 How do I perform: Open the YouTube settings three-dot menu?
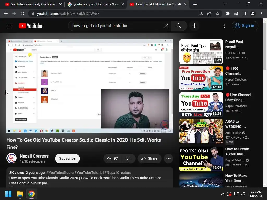point(224,26)
